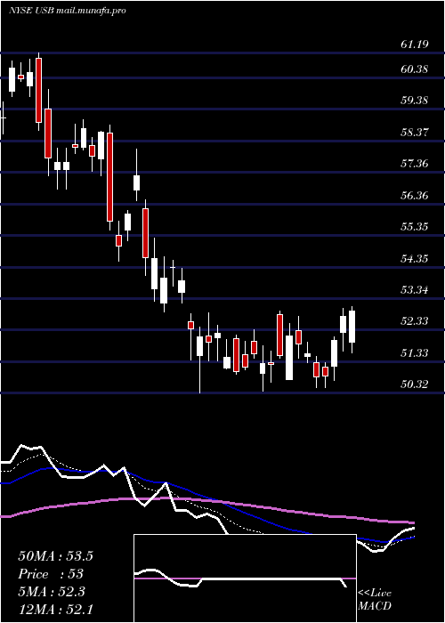This screenshot has width=445, height=623.
Task: Click the 50.32 price axis label
Action: [415, 384]
